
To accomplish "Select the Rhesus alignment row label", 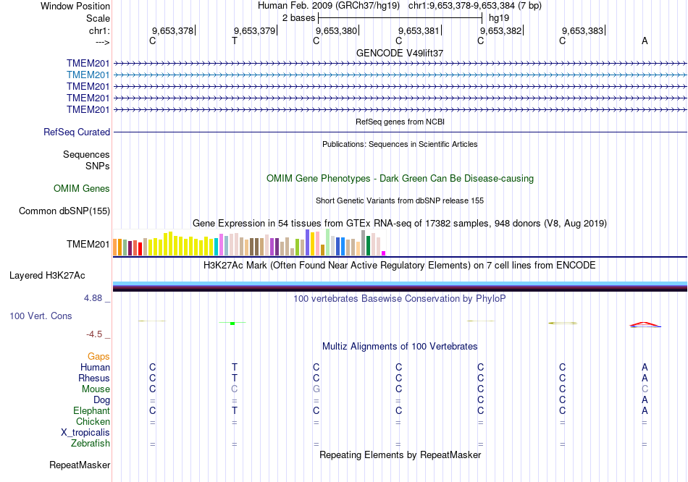I will pyautogui.click(x=94, y=378).
